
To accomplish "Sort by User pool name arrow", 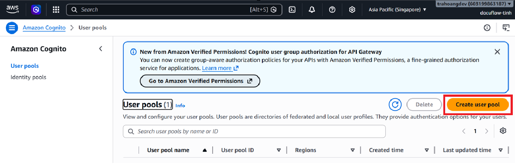I will coord(205,150).
